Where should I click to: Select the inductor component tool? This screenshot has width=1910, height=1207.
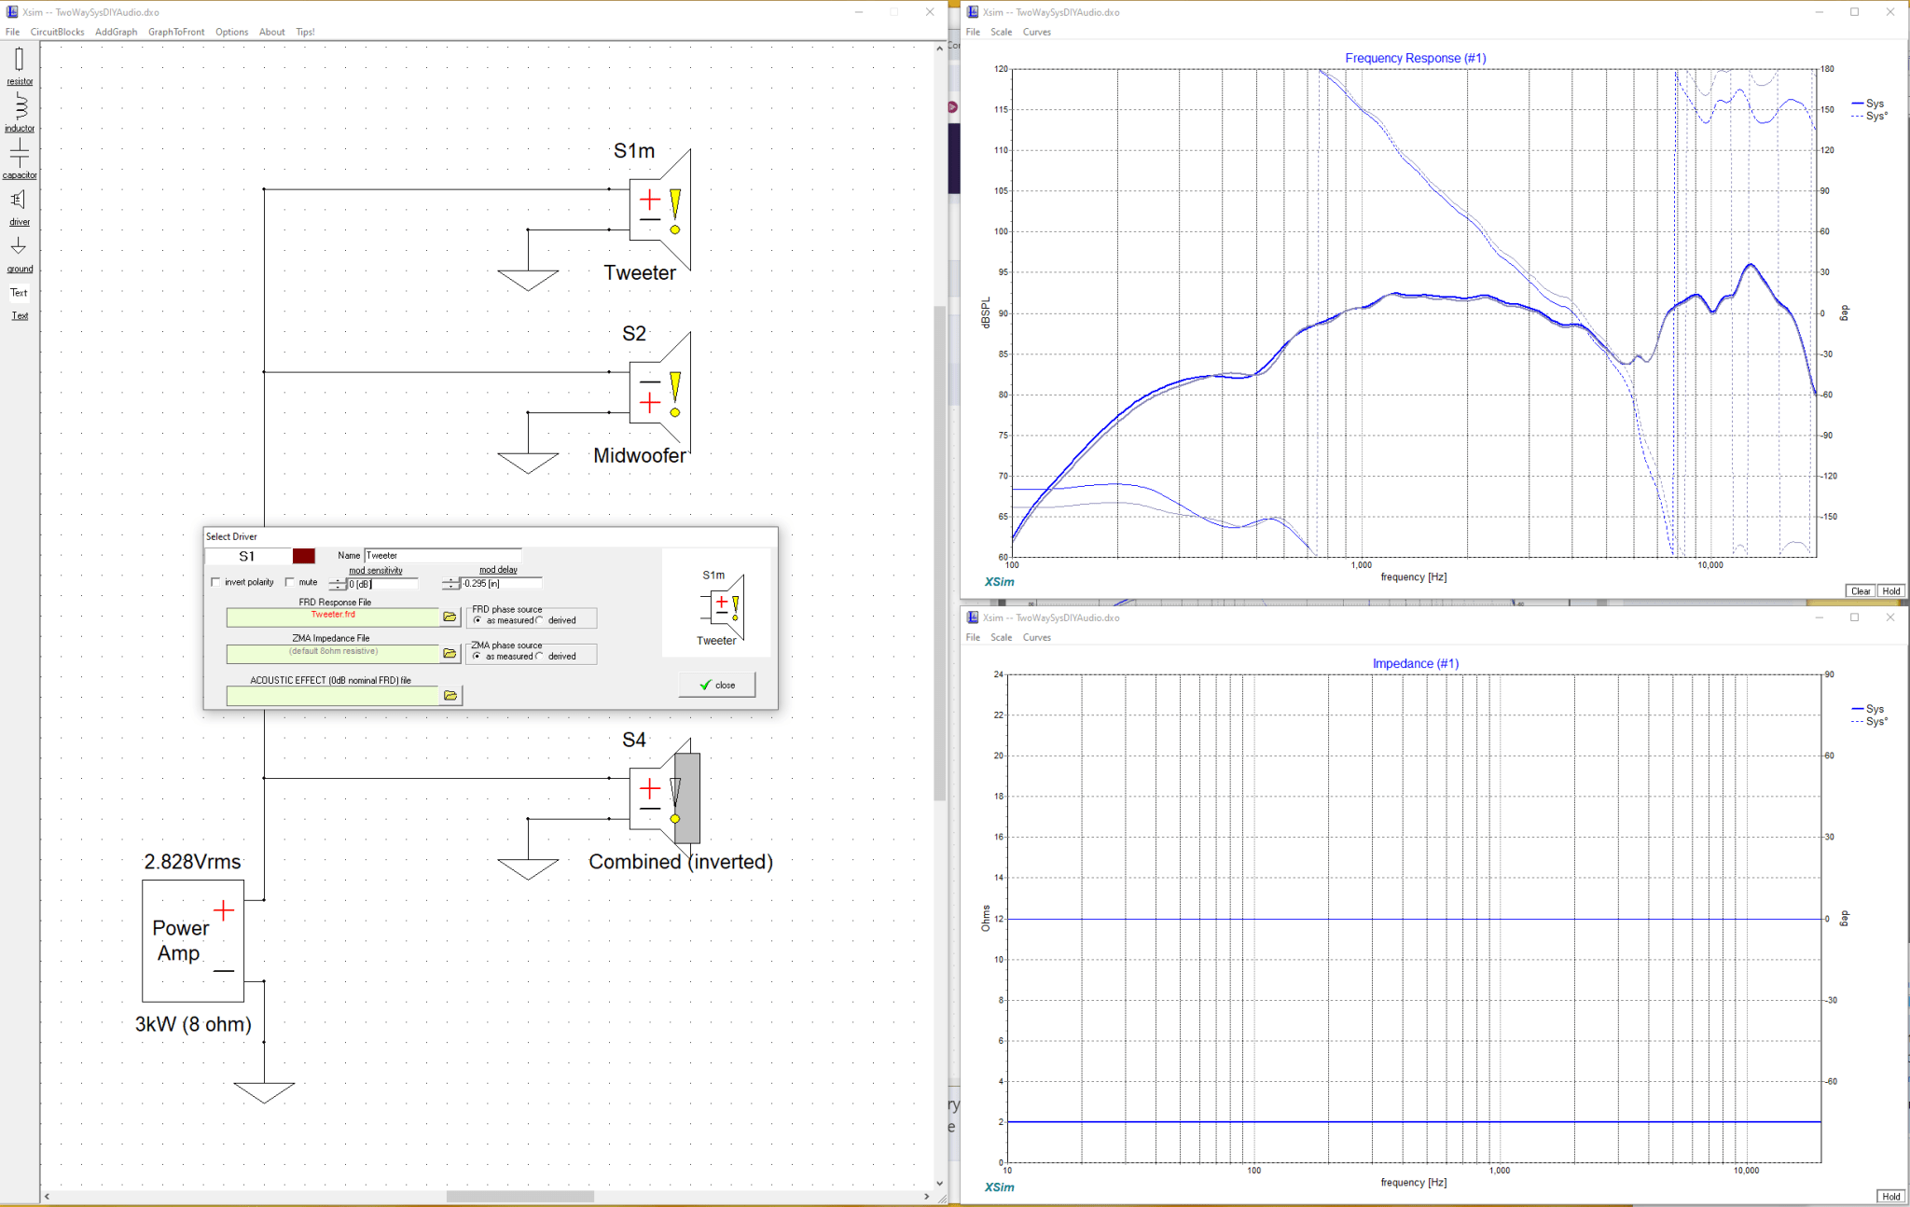point(20,114)
